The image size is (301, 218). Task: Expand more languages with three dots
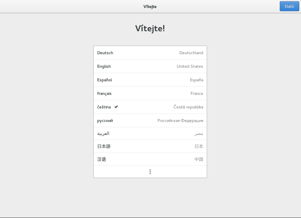(x=150, y=172)
